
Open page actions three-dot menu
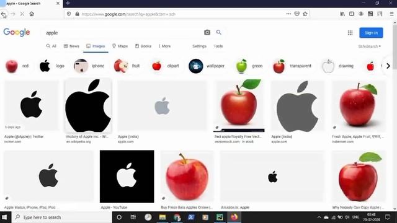288,14
